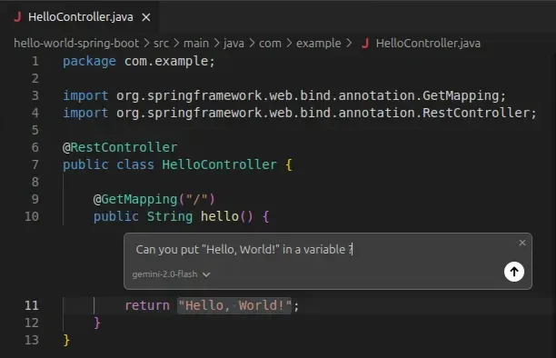The width and height of the screenshot is (556, 358).
Task: Open the java breadcrumb segment
Action: [x=233, y=44]
